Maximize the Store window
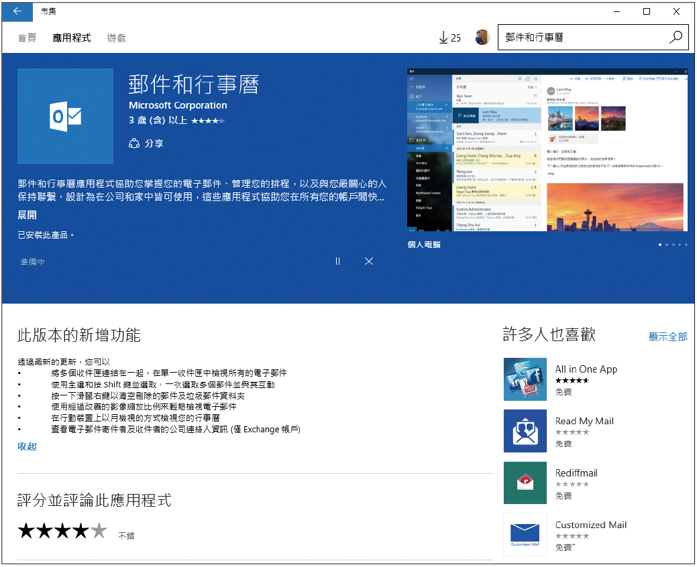697x567 pixels. [x=647, y=11]
